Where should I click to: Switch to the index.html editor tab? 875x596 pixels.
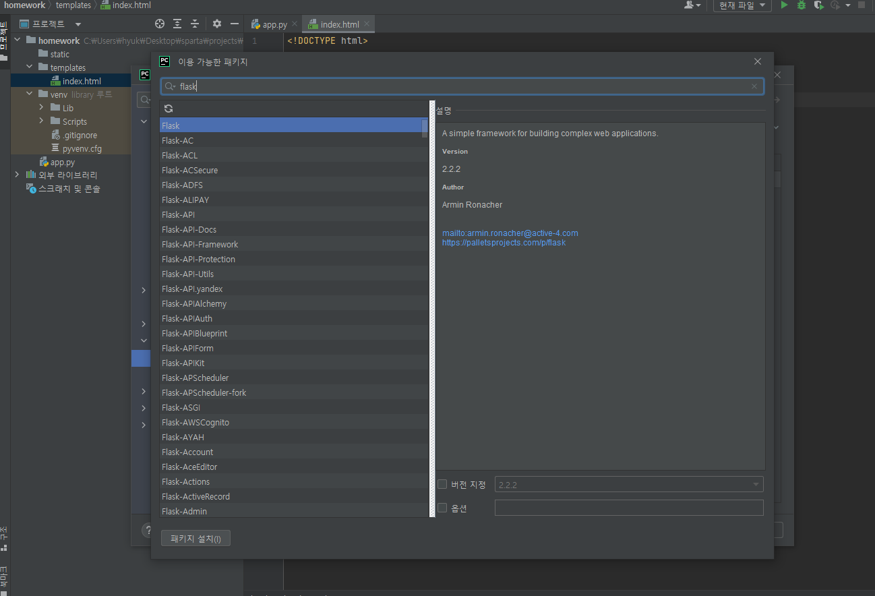[x=340, y=24]
